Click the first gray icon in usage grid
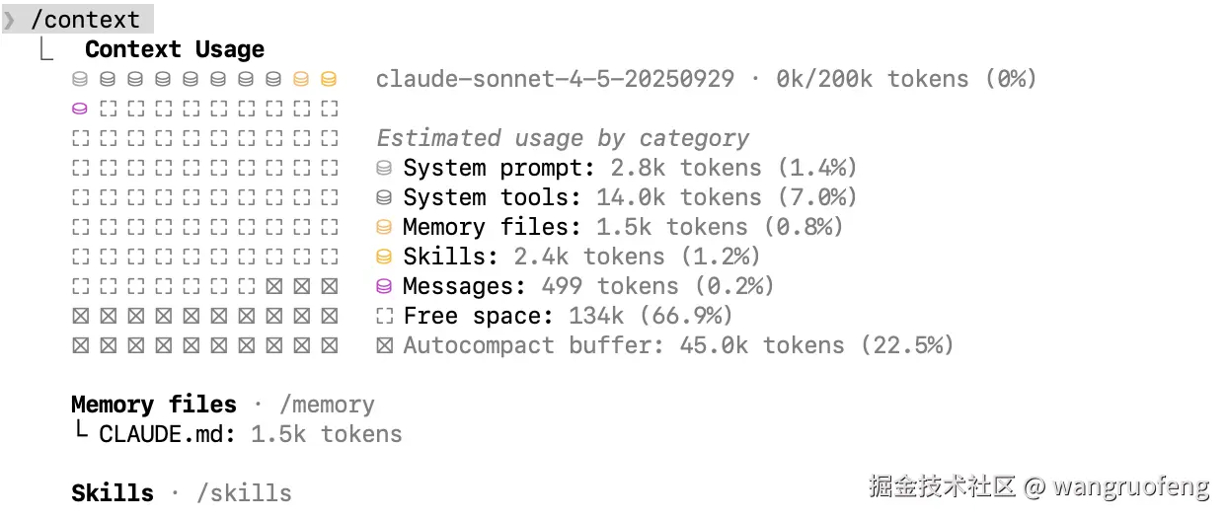 [x=81, y=79]
